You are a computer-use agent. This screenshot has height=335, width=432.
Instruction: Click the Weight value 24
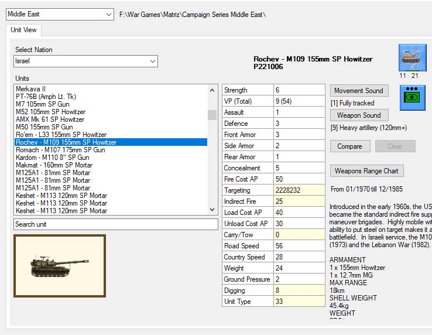pyautogui.click(x=299, y=268)
